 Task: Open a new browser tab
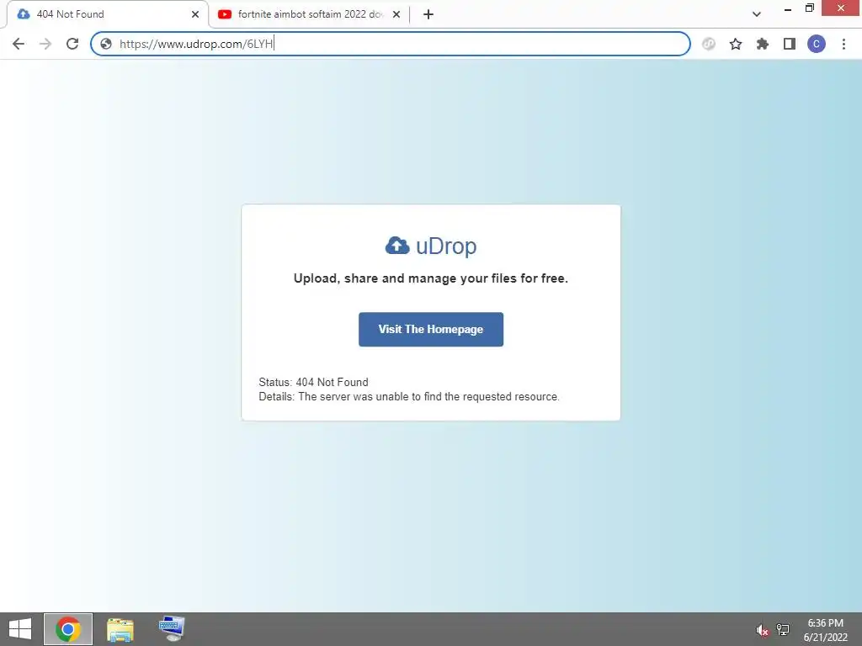pyautogui.click(x=428, y=14)
